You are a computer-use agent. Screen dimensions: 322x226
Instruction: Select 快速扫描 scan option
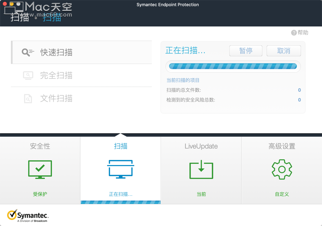pos(82,52)
